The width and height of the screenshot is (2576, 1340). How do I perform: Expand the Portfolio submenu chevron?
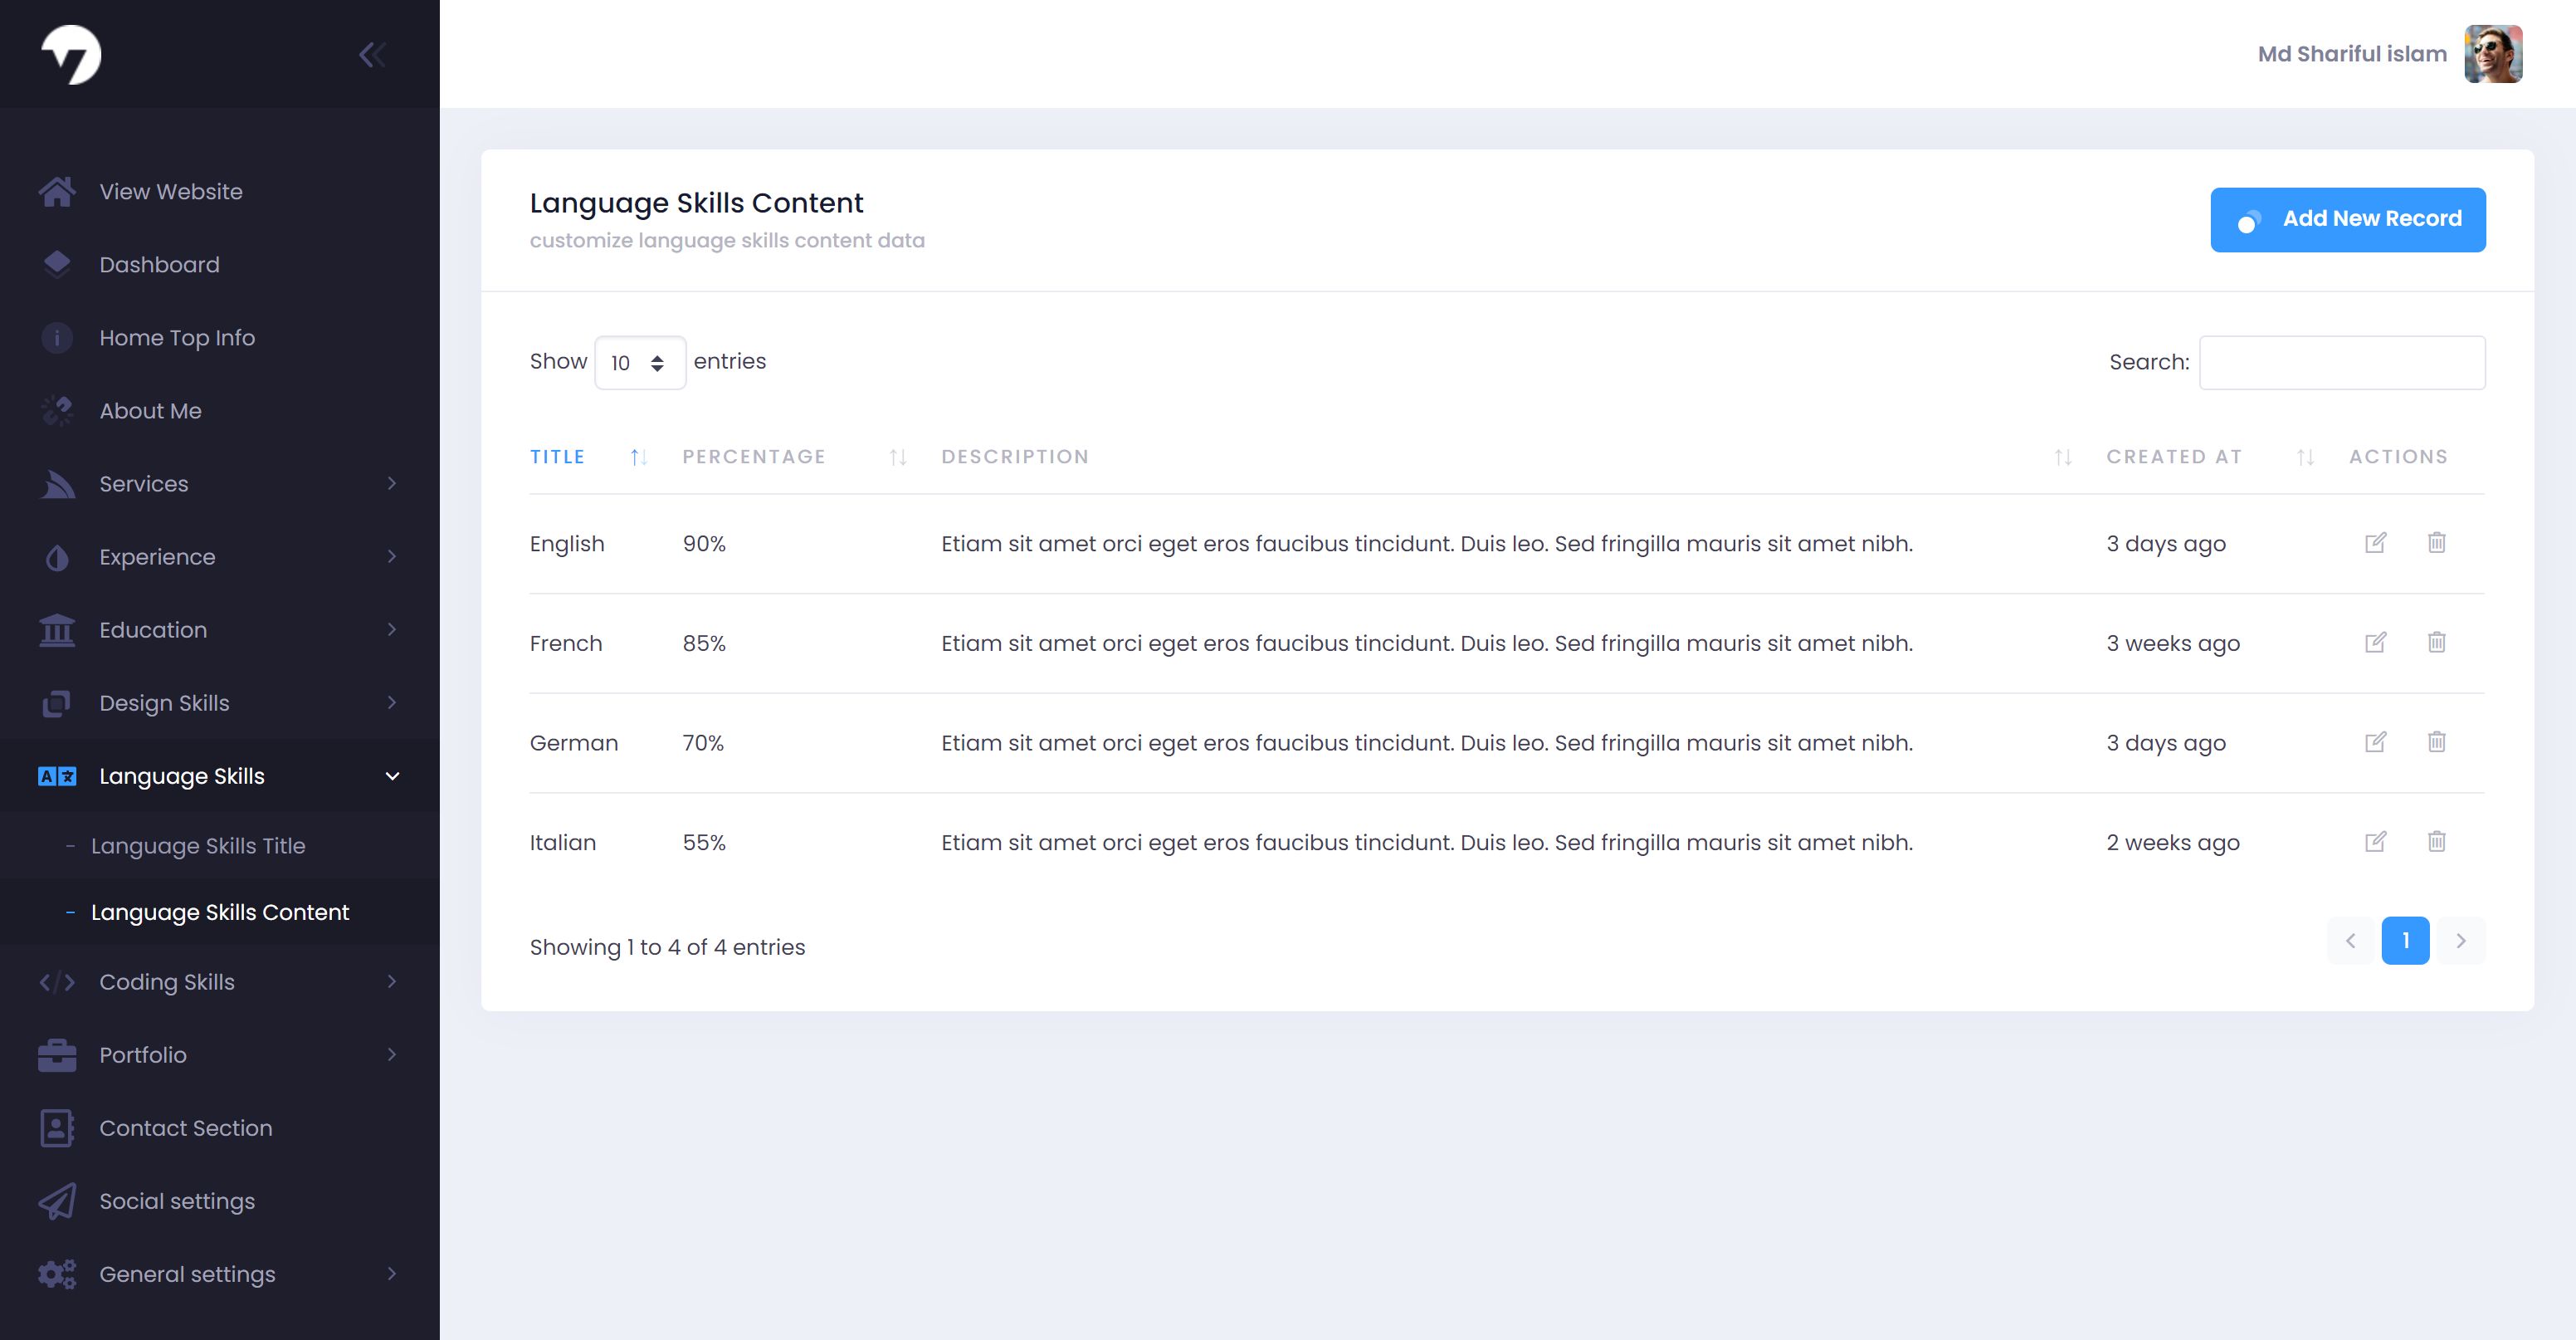392,1054
